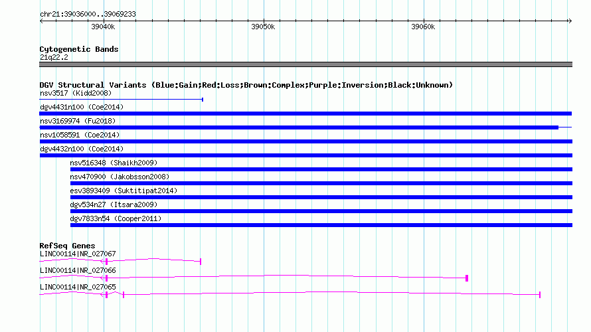Click the blue dgv4432n100 gain bar
The image size is (591, 332).
point(305,155)
